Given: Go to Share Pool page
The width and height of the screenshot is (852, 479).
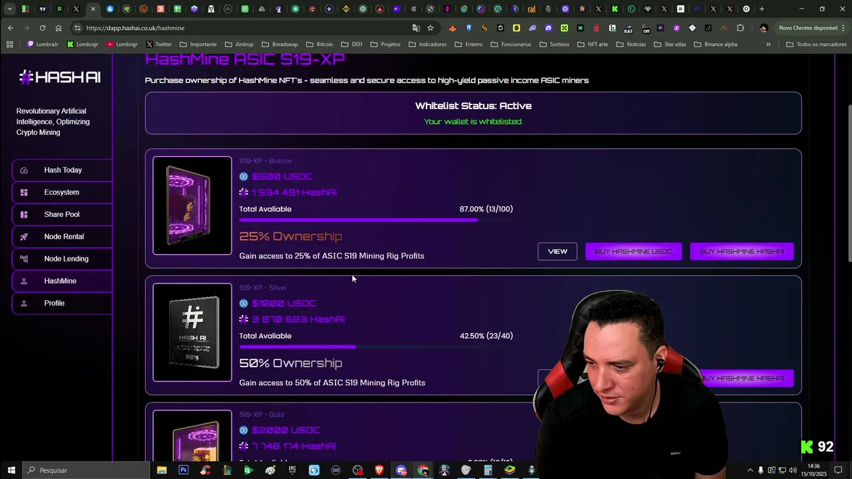Looking at the screenshot, I should coord(62,214).
